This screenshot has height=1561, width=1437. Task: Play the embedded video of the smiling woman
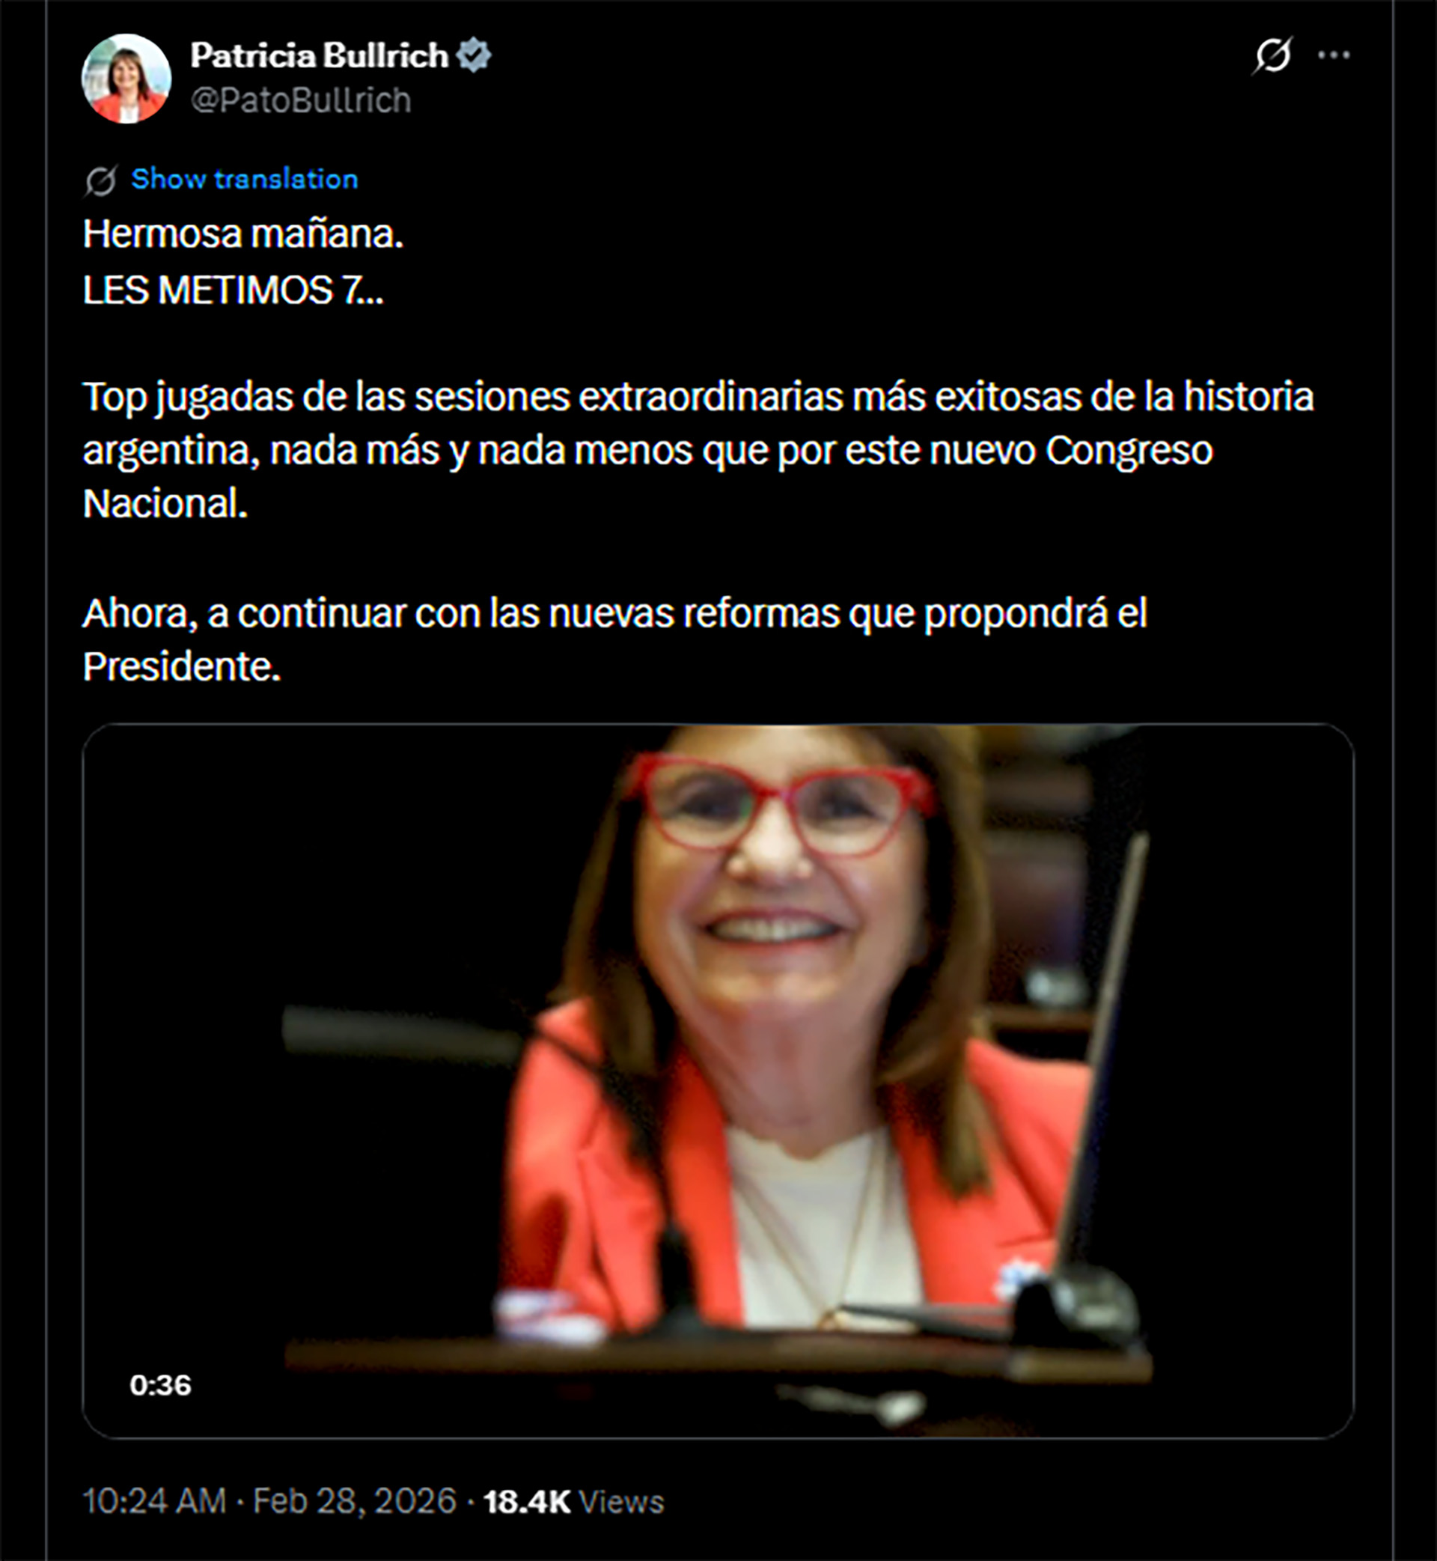coord(718,1081)
